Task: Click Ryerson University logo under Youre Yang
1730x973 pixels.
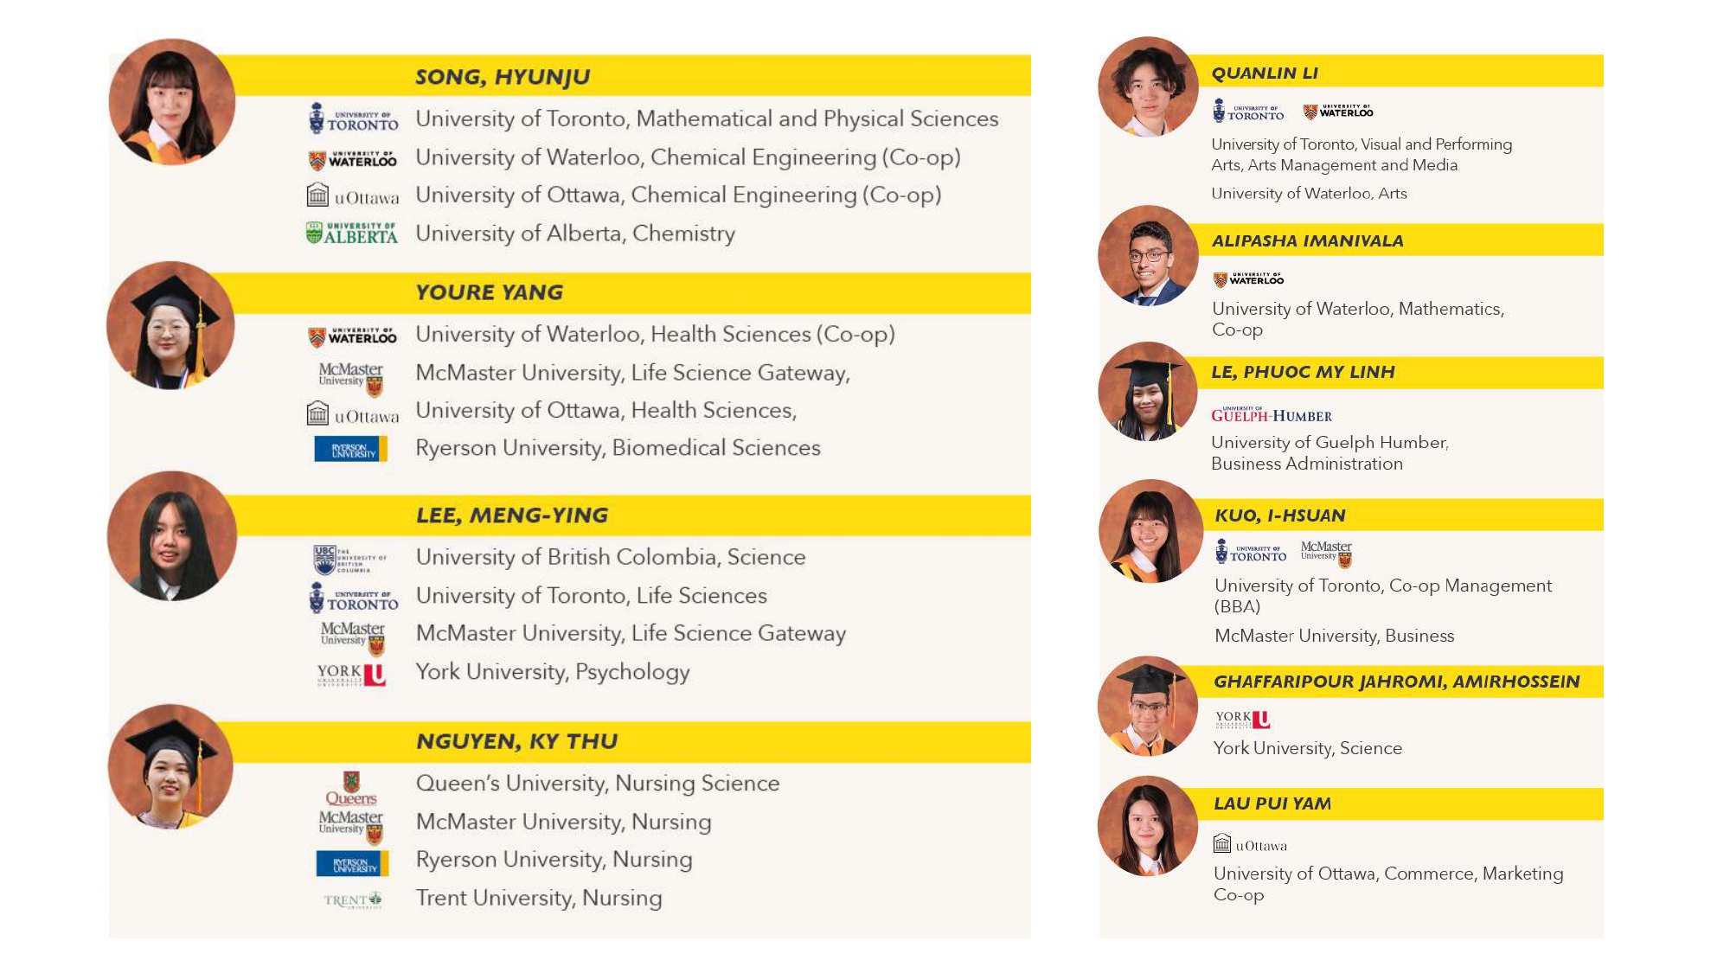Action: coord(351,449)
